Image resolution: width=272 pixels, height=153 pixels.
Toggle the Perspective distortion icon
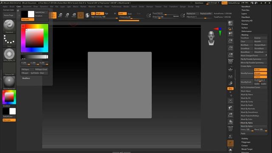click(x=230, y=62)
